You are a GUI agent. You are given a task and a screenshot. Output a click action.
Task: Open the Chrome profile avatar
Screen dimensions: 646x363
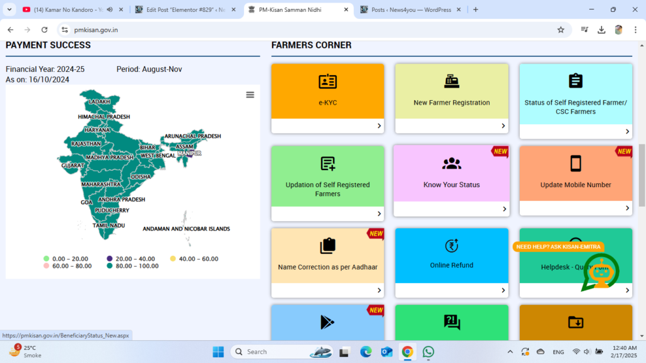pos(618,30)
